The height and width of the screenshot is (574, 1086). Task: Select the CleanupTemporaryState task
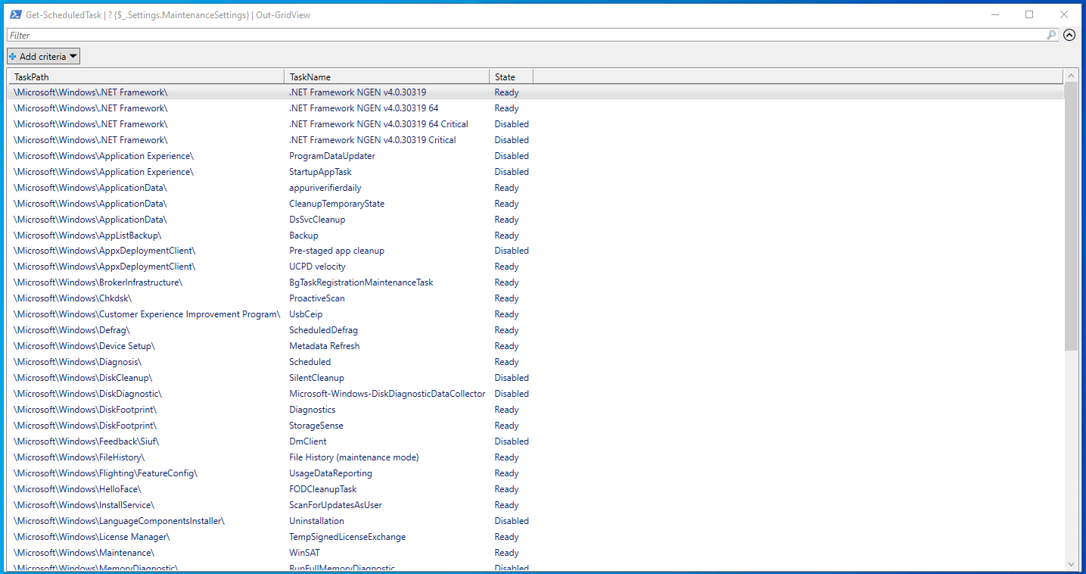tap(337, 204)
